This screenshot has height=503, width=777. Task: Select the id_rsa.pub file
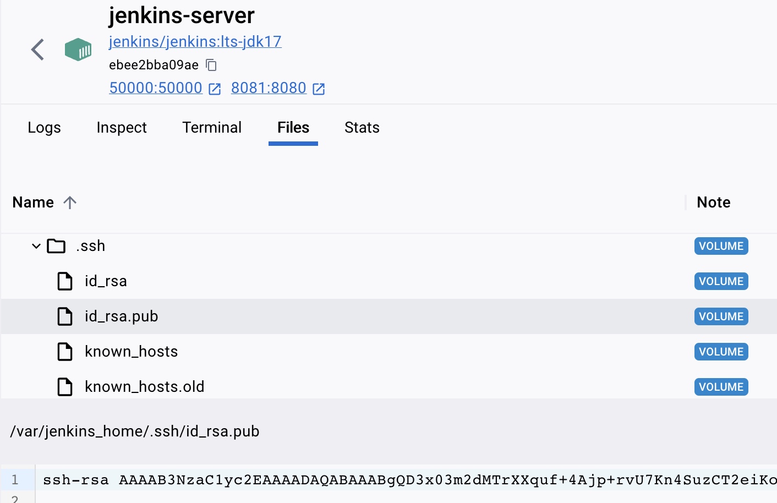coord(122,316)
